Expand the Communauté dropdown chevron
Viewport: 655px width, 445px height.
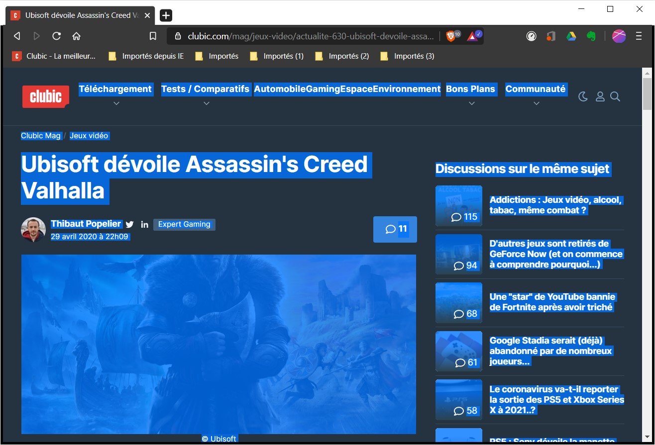tap(536, 103)
